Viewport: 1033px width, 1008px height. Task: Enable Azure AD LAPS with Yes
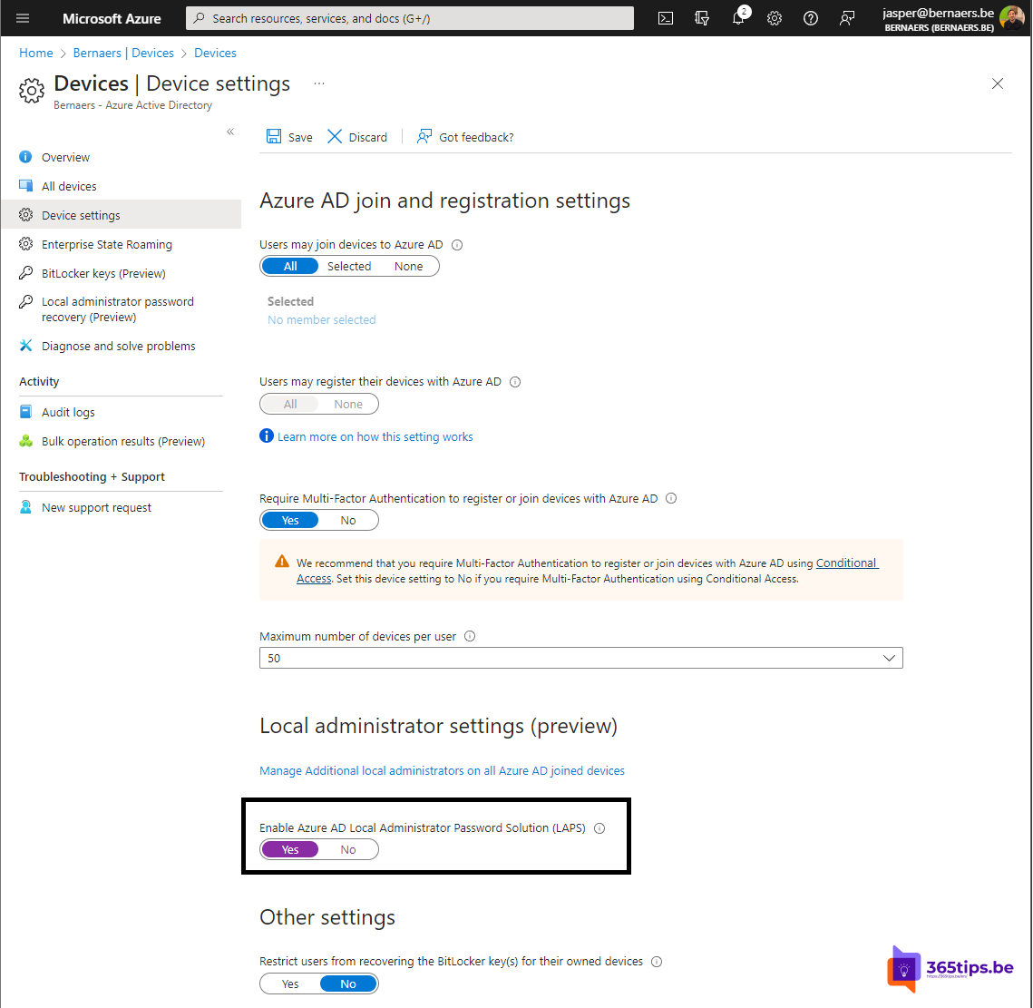[x=290, y=850]
